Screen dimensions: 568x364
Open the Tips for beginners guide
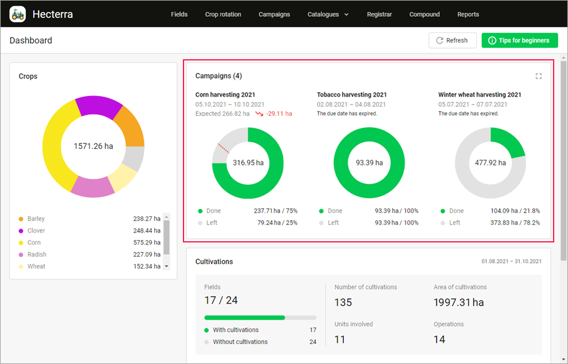[519, 40]
